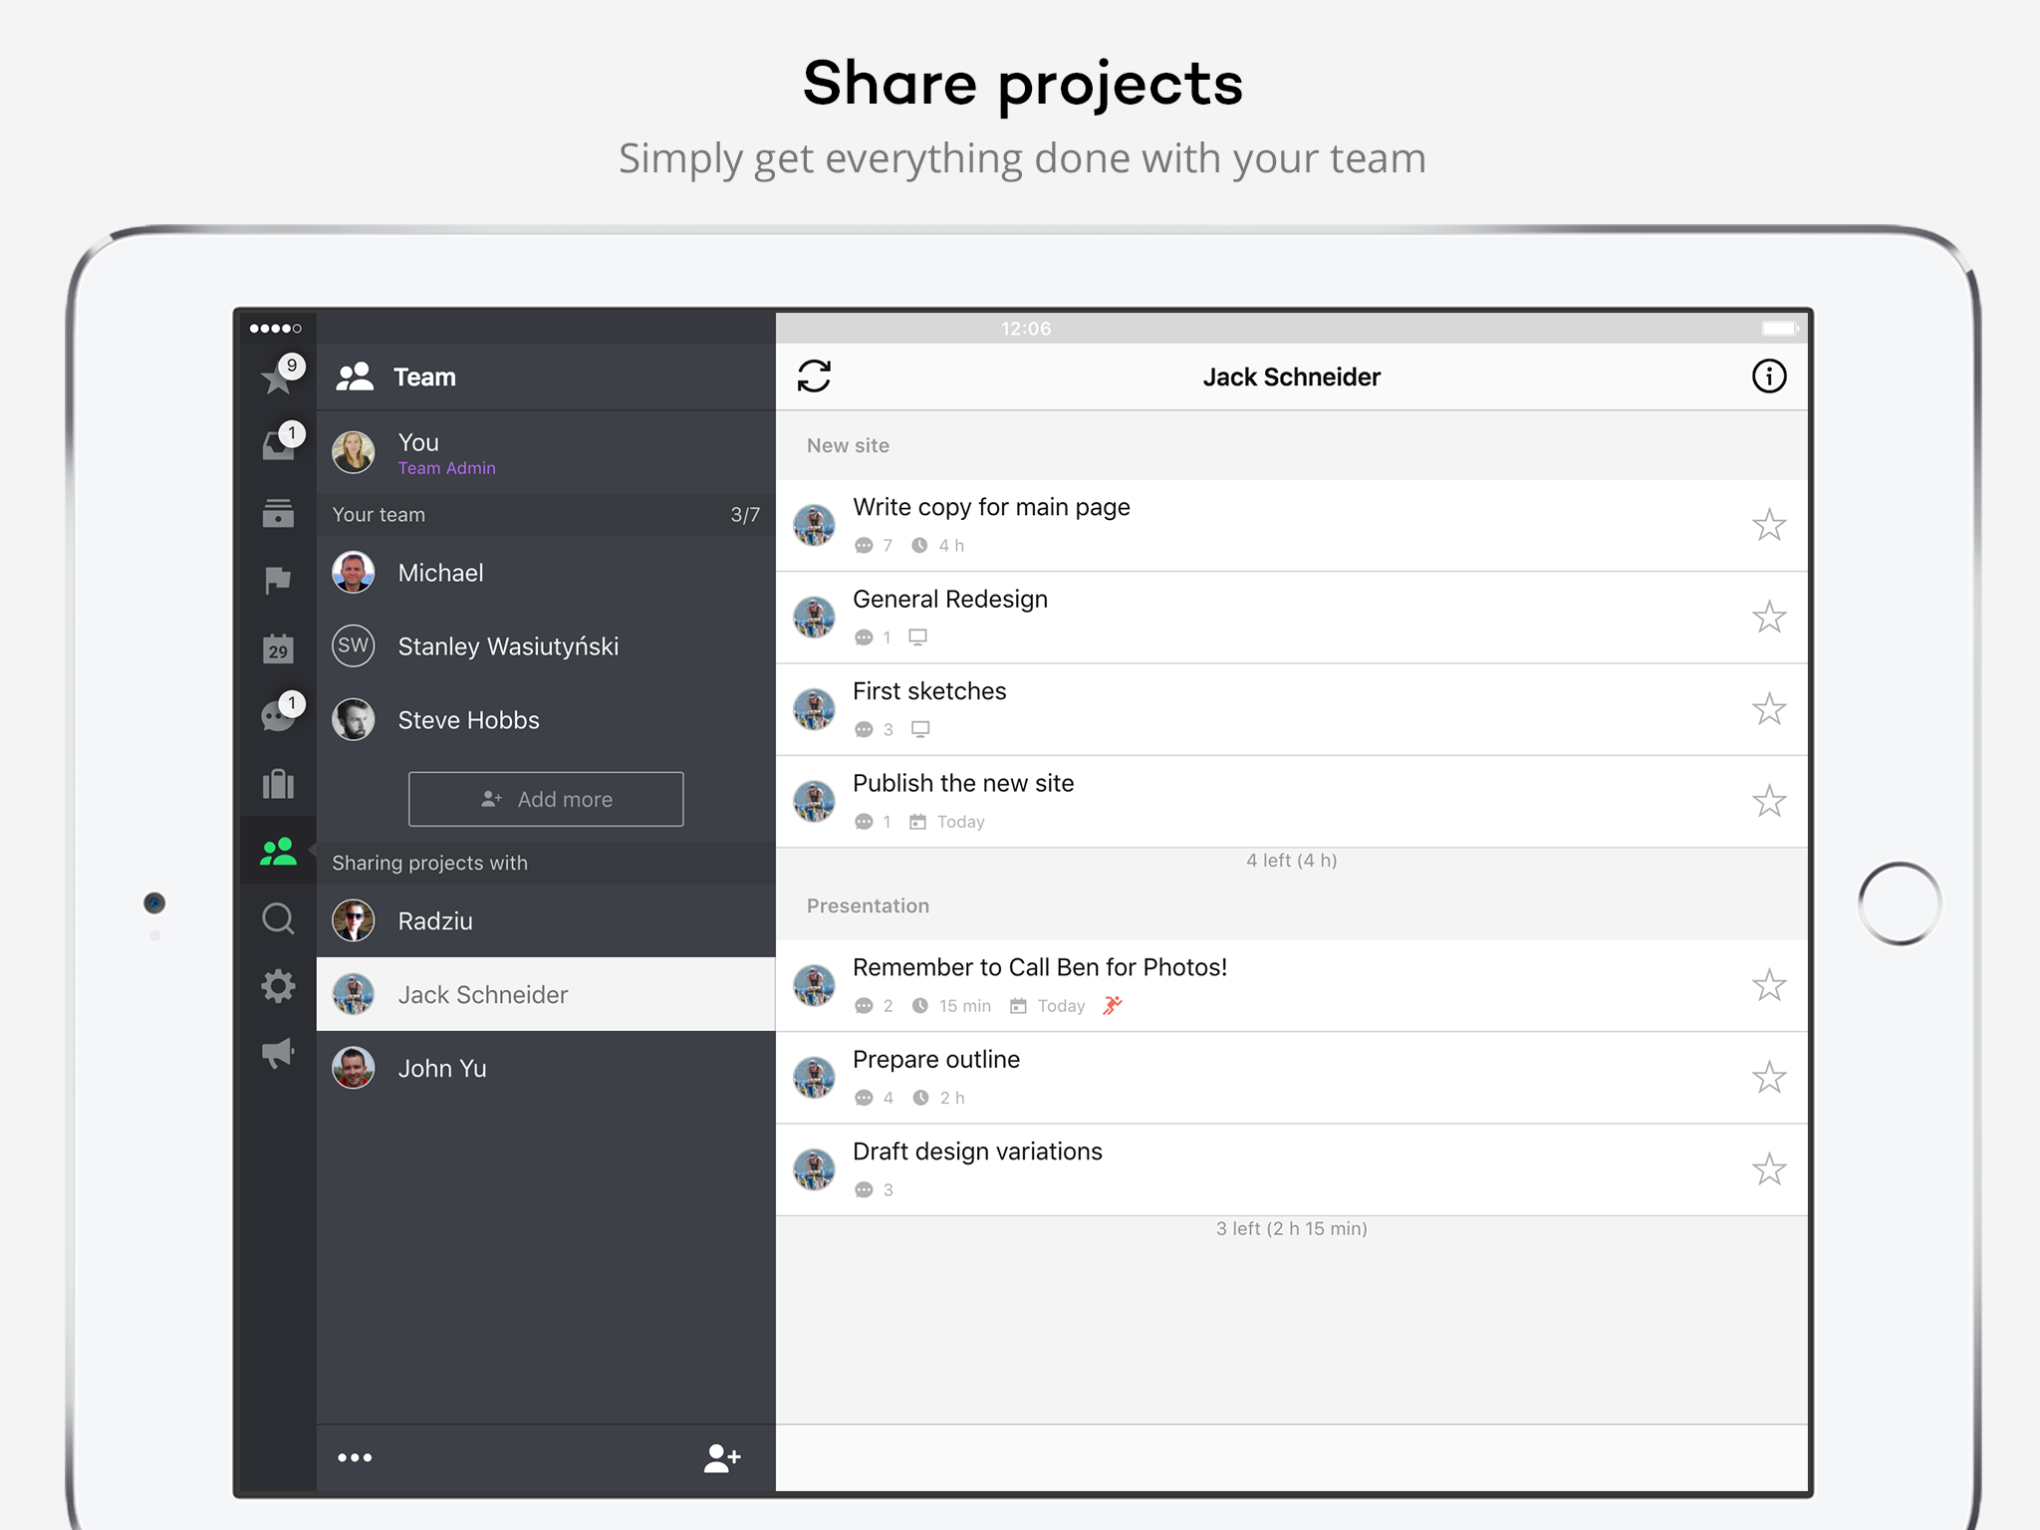Viewport: 2040px width, 1530px height.
Task: Toggle star on General Redesign task
Action: point(1768,616)
